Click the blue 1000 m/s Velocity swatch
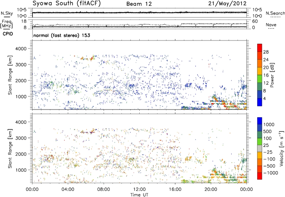Image resolution: width=285 pixels, height=197 pixels. 260,121
